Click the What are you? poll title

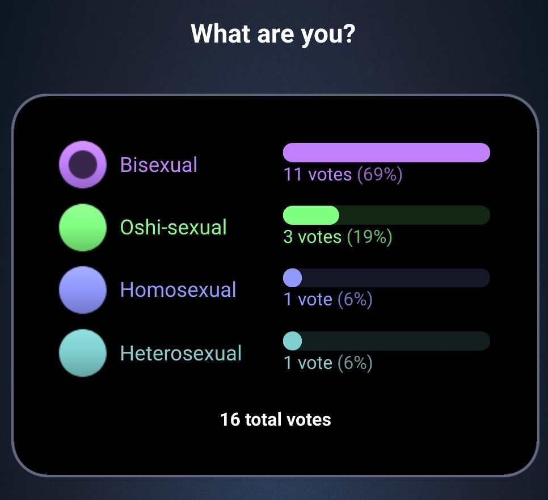click(273, 34)
